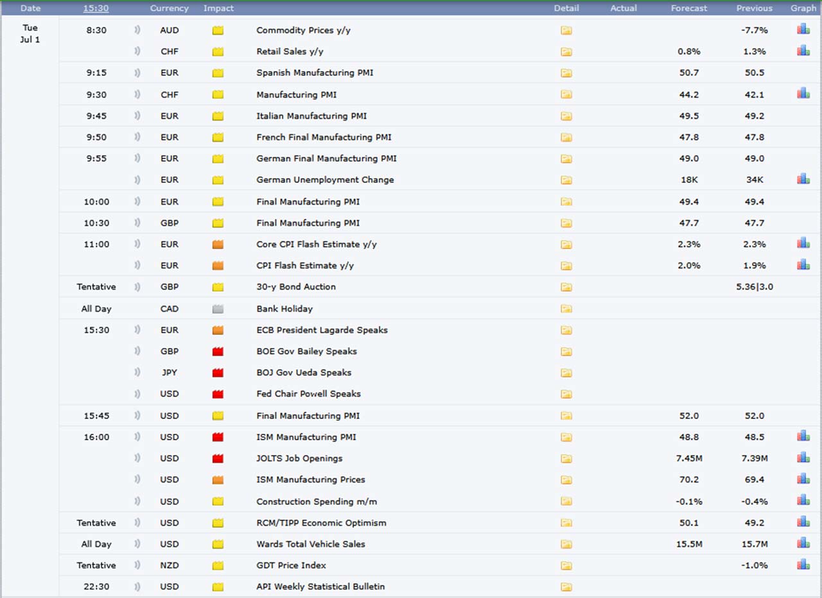Show graph for German Unemployment Change

803,179
